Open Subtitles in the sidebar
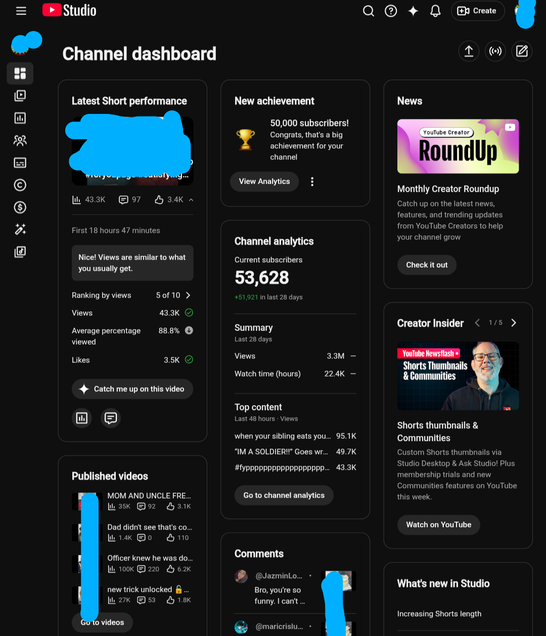 (x=20, y=163)
